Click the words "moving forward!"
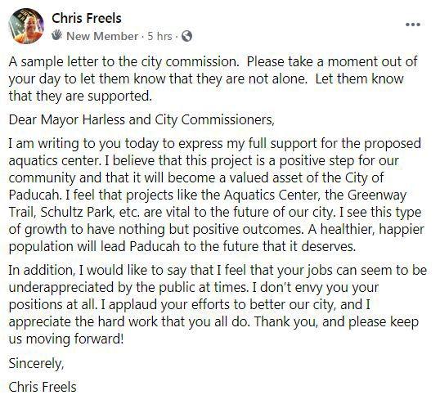The height and width of the screenshot is (395, 440). click(x=74, y=339)
